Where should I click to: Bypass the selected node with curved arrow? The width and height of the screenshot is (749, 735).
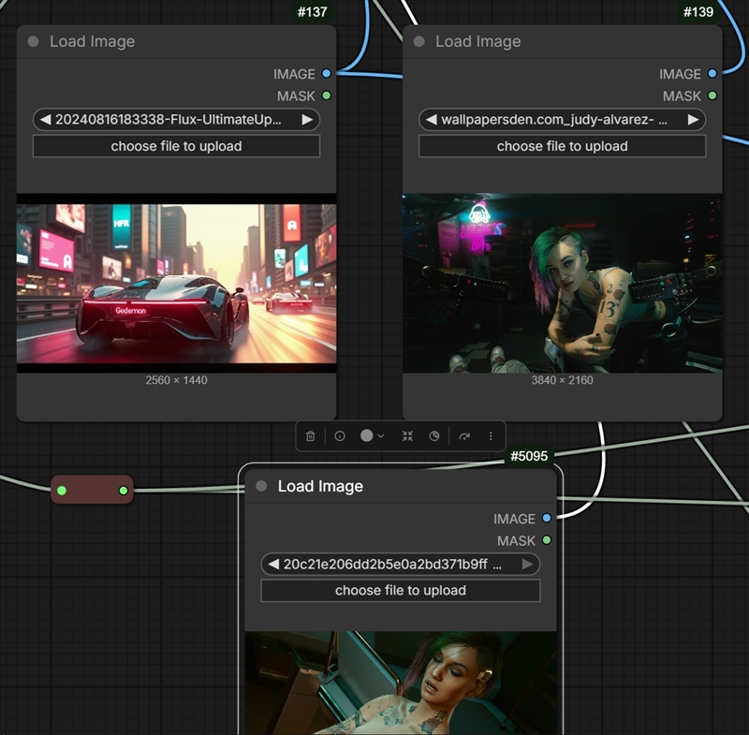(x=464, y=436)
